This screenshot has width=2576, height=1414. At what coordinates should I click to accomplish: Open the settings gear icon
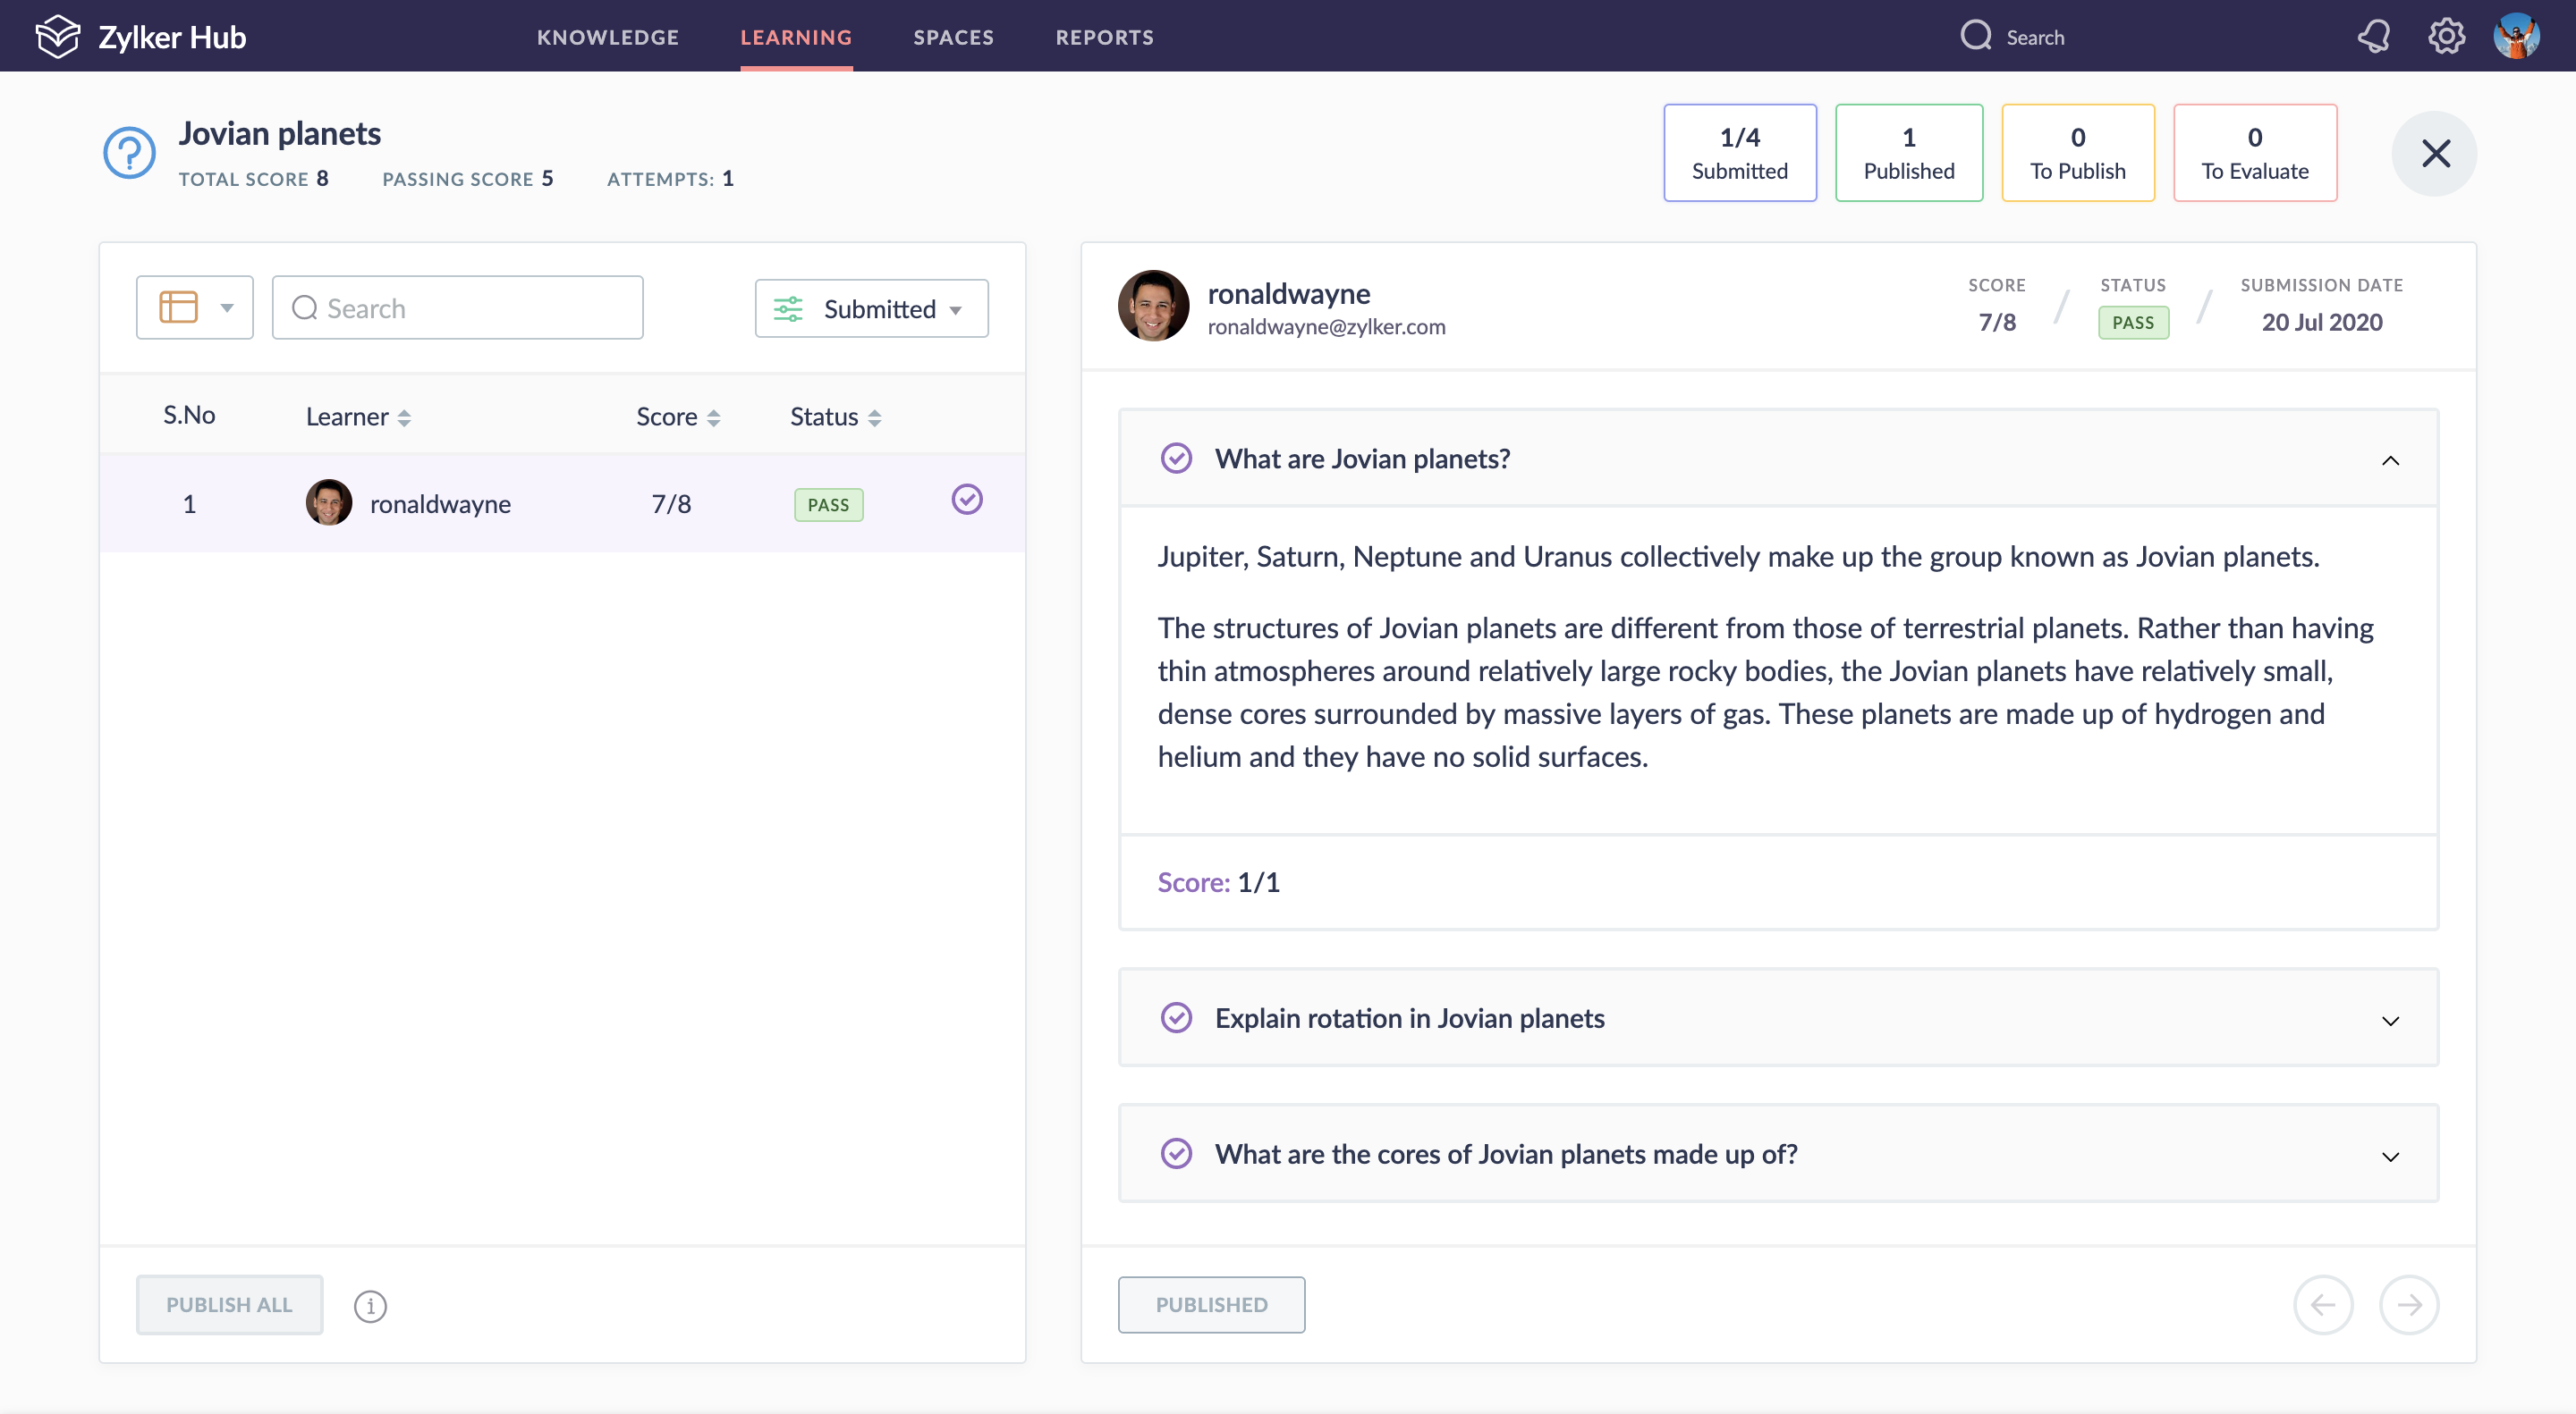pos(2446,37)
